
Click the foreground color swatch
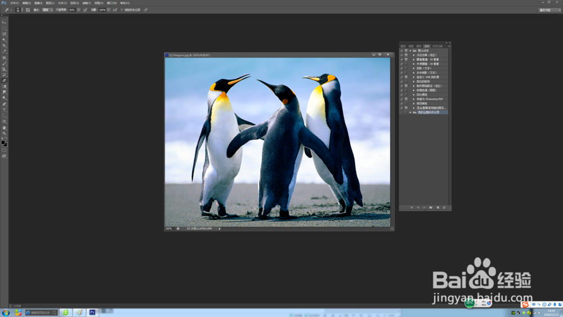tap(3, 142)
